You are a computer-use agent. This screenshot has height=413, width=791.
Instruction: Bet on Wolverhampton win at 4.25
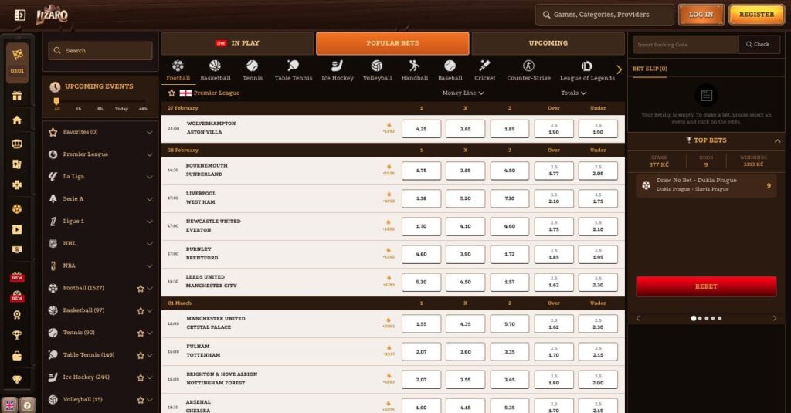[x=421, y=129]
